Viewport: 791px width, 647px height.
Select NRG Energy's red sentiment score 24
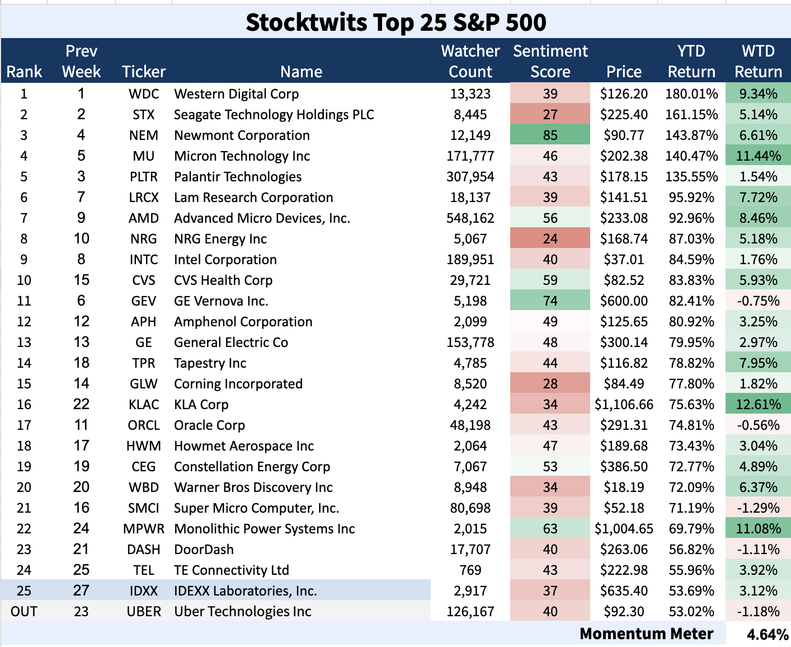click(550, 239)
